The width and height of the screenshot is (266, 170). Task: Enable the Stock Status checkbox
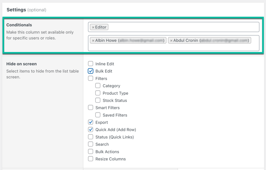click(x=98, y=100)
